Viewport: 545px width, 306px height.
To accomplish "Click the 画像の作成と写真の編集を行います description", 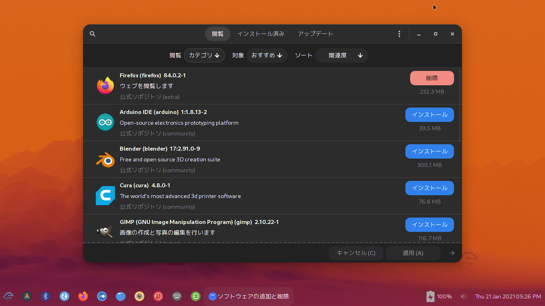I will tap(168, 233).
